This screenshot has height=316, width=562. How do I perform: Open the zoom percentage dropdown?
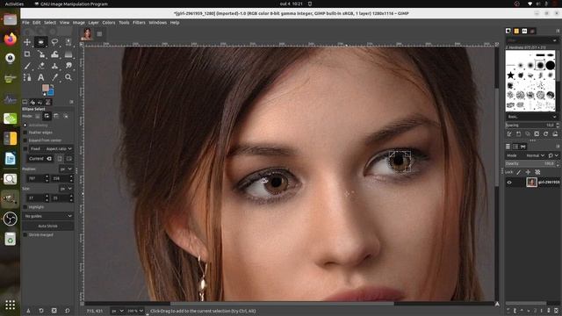[136, 311]
